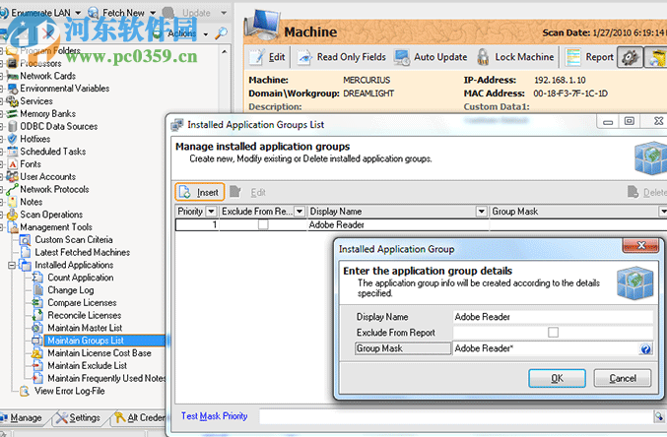Click the Auto Update monitor icon
Viewport: 667px width, 437px height.
402,57
